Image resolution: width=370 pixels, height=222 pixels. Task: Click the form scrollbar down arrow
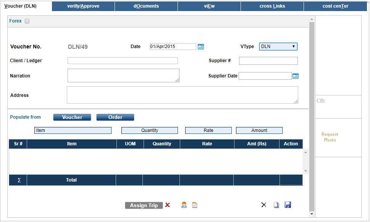pyautogui.click(x=312, y=214)
